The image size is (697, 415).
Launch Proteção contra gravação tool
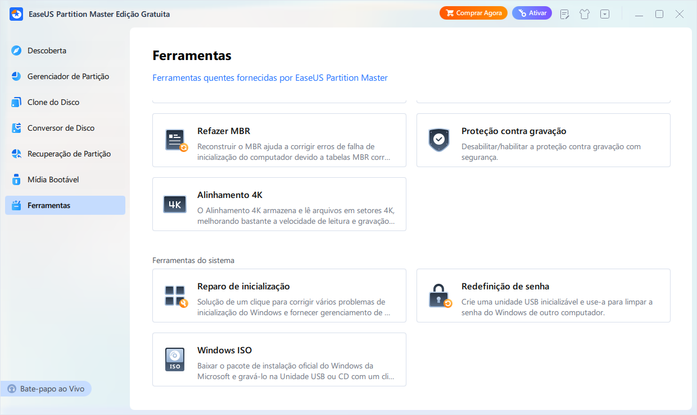tap(544, 140)
